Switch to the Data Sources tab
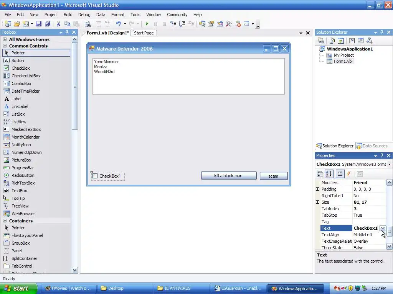Screen dimensions: 393x294 pos(372,146)
